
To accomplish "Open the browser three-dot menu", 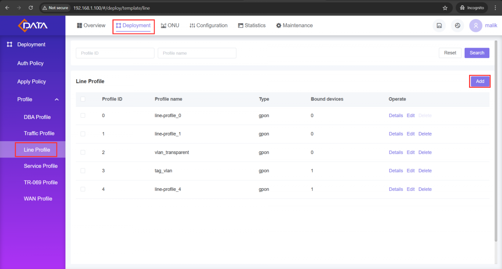I will [495, 8].
